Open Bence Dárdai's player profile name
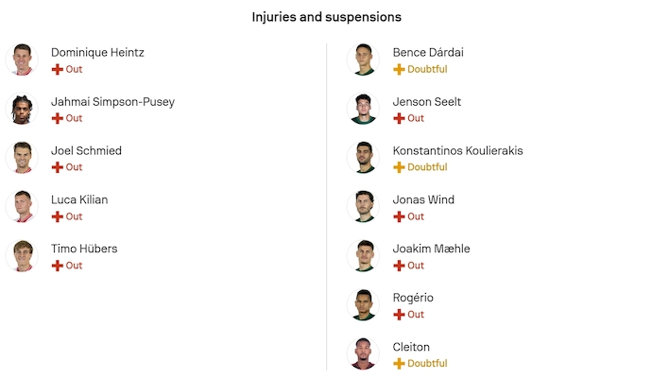The height and width of the screenshot is (379, 652). (428, 53)
